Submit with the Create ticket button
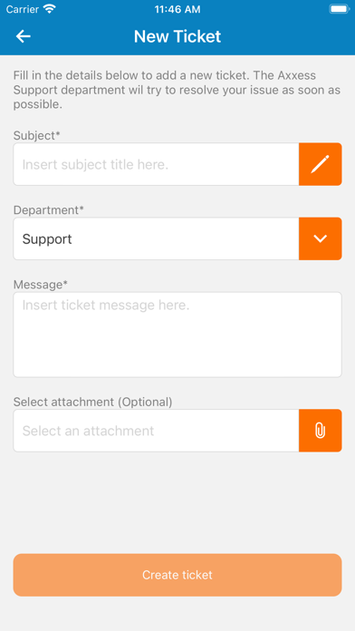 (x=177, y=575)
